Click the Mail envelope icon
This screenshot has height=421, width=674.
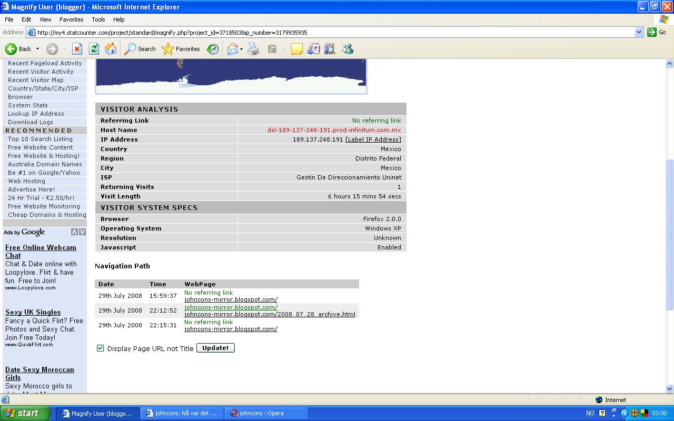pyautogui.click(x=232, y=49)
